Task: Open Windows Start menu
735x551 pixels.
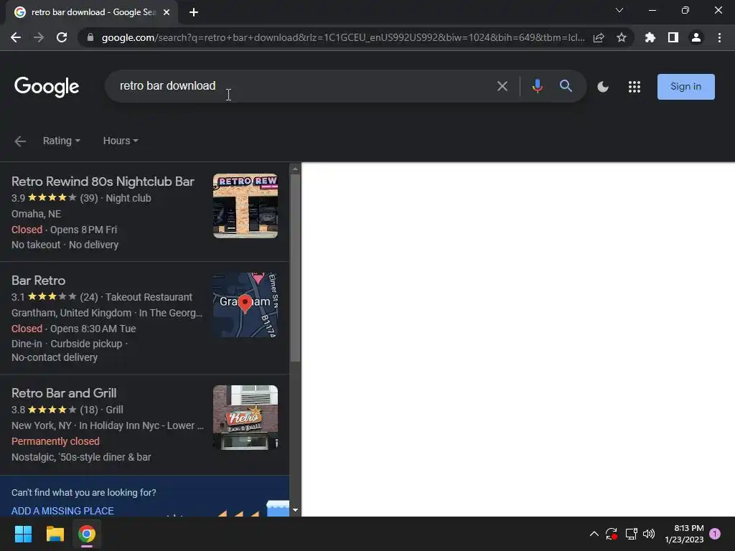Action: [x=23, y=534]
